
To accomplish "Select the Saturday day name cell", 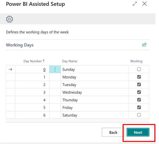I will coord(95,115).
